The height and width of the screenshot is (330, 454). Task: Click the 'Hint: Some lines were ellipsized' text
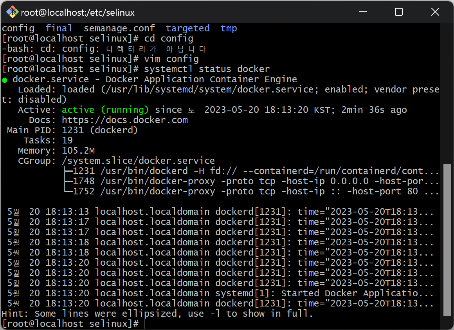tap(157, 314)
